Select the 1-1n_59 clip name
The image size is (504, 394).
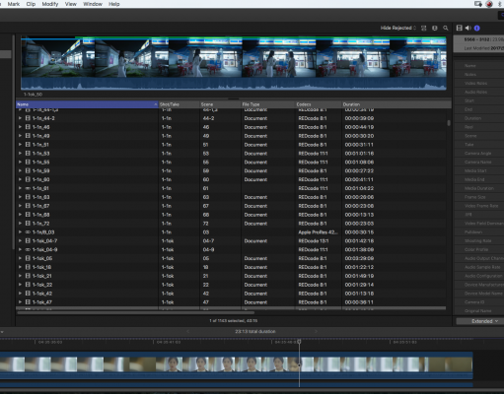point(40,171)
